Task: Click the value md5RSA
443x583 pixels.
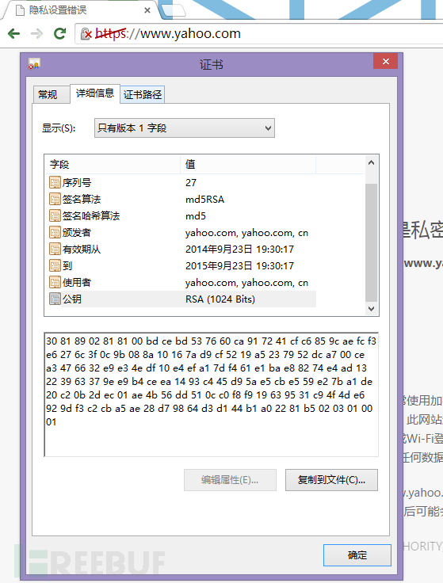Action: click(x=205, y=200)
